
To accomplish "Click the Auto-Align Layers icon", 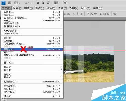I will point(115,14).
